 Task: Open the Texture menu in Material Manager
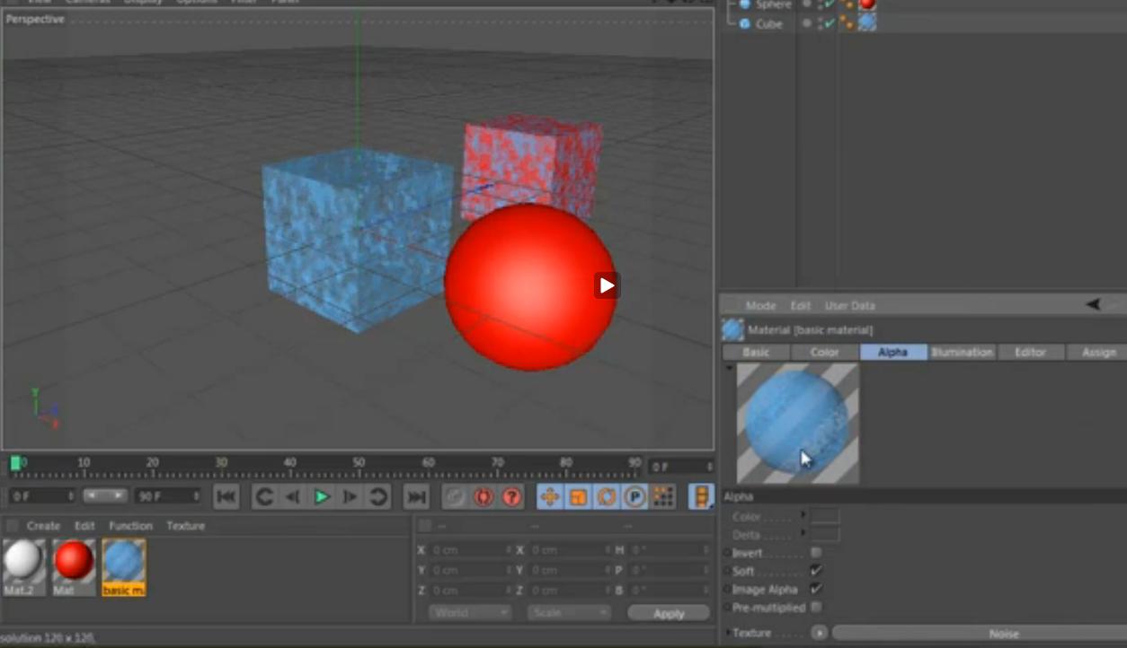pyautogui.click(x=185, y=526)
